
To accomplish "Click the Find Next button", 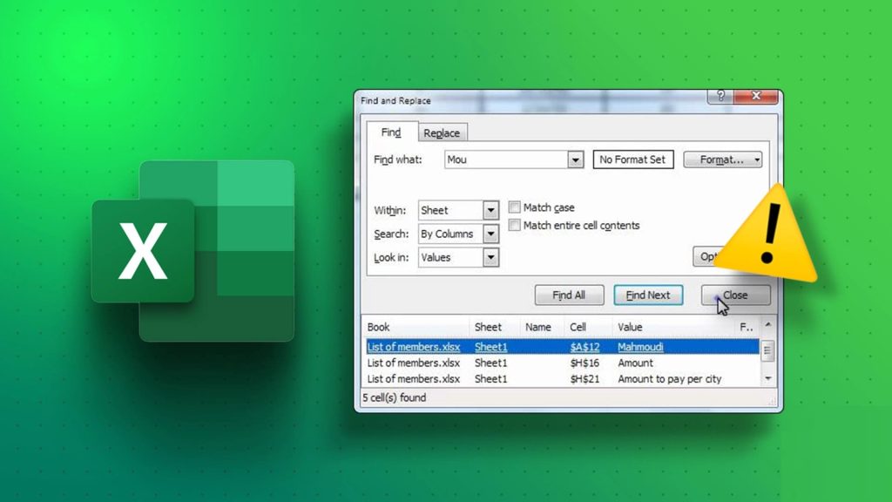I will 648,295.
